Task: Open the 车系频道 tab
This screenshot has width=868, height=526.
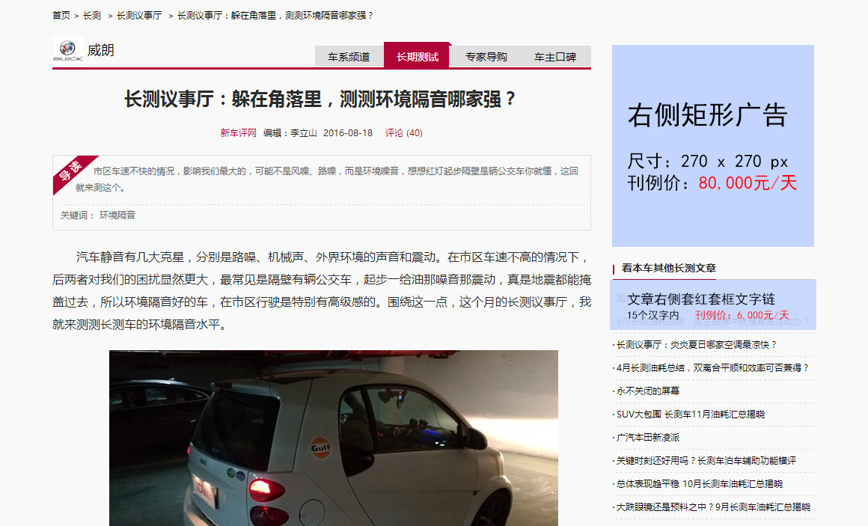Action: [x=349, y=56]
